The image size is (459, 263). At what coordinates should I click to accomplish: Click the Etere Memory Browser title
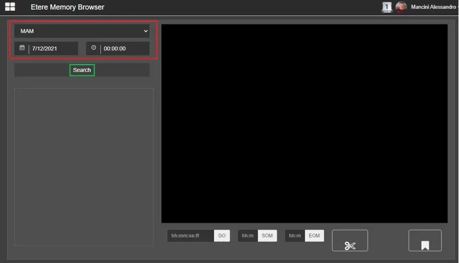67,7
